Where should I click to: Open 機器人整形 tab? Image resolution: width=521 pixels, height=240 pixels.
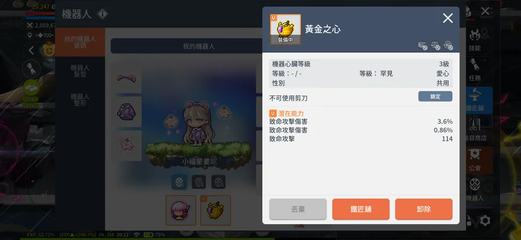point(80,100)
